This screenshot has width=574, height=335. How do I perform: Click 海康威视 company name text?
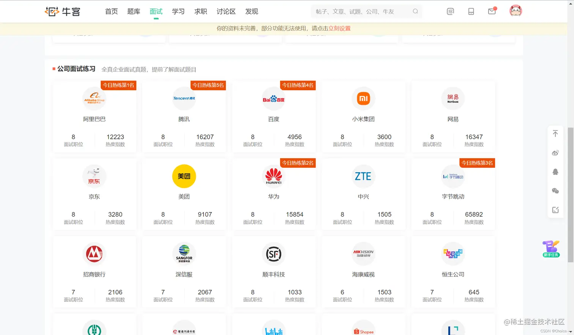(363, 274)
